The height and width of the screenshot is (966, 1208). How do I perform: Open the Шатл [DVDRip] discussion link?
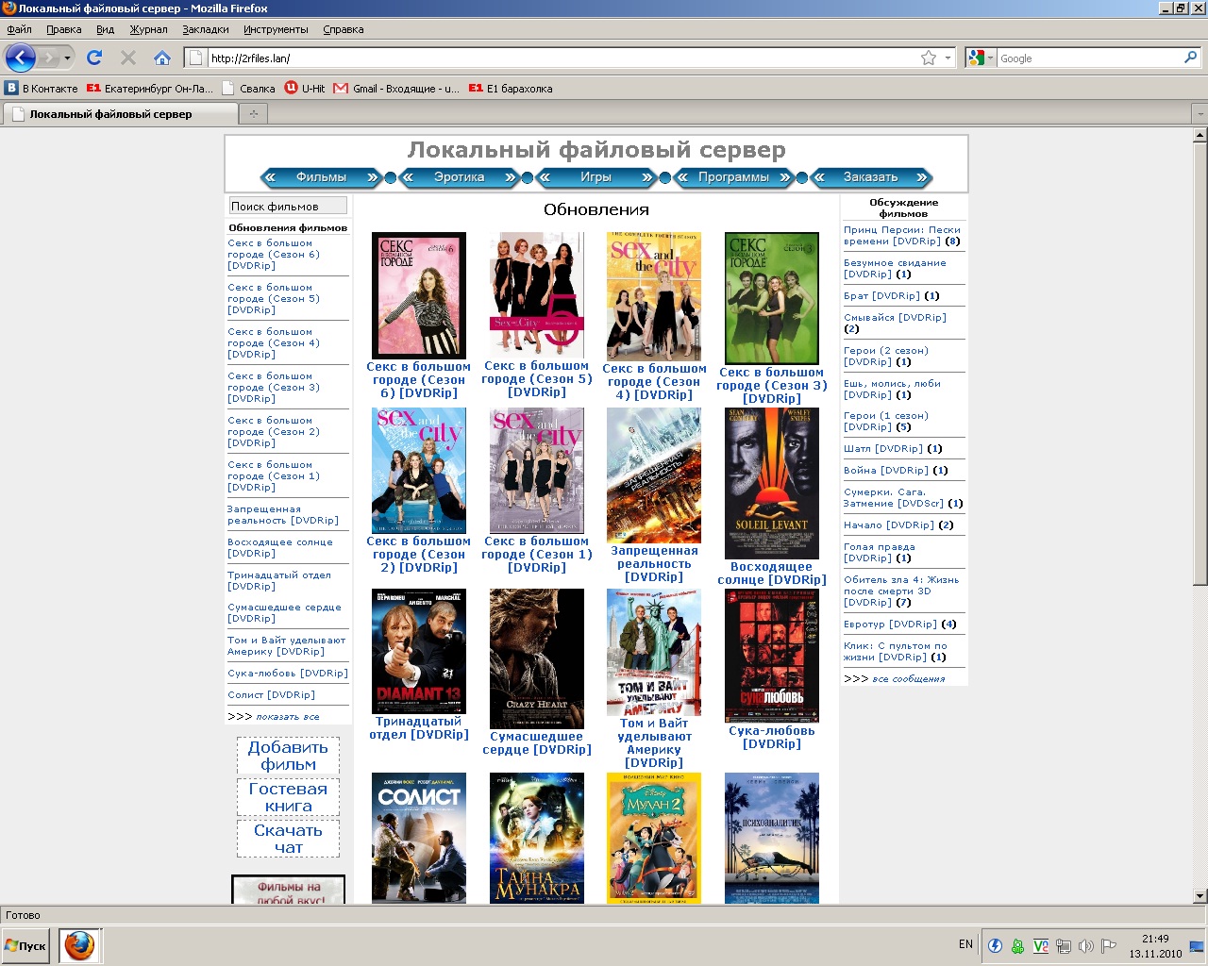coord(883,449)
